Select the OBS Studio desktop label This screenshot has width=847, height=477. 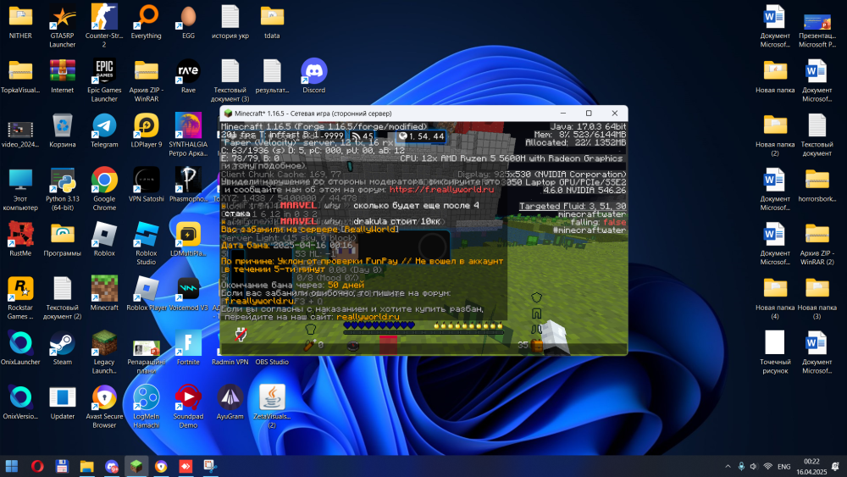pos(272,362)
